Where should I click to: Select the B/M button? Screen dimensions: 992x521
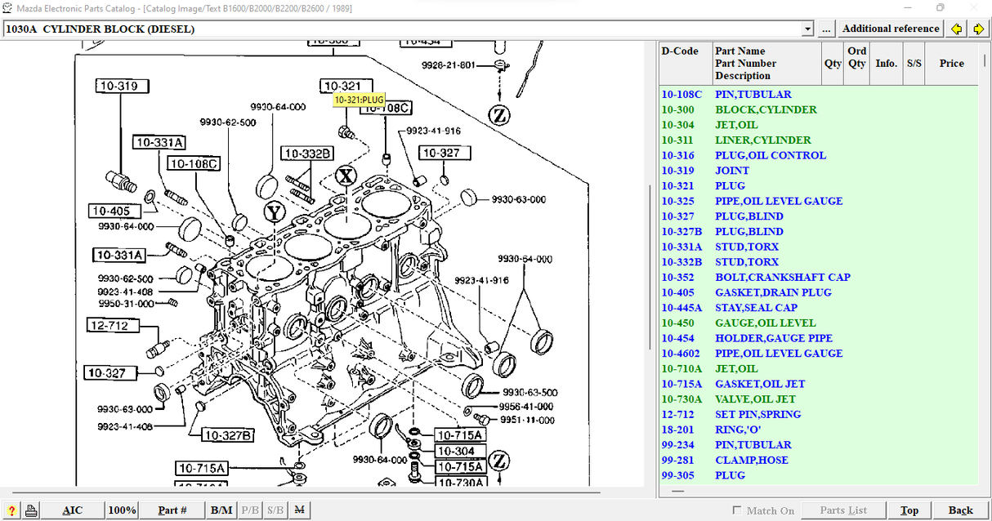(221, 510)
